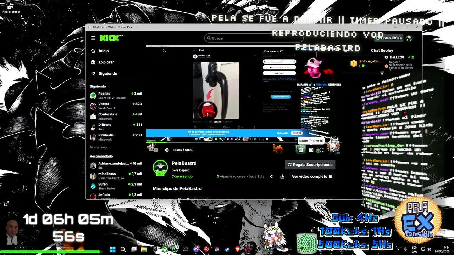Viewport: 454px width, 255px height.
Task: Open Robleis channel in Siguiendo list
Action: tap(116, 96)
